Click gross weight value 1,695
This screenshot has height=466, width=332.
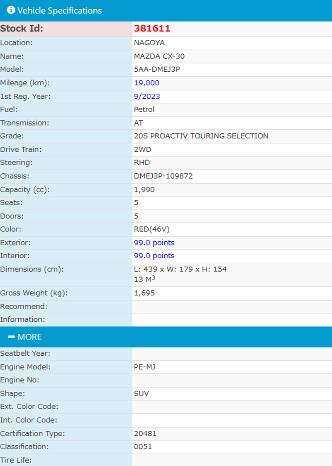[144, 293]
